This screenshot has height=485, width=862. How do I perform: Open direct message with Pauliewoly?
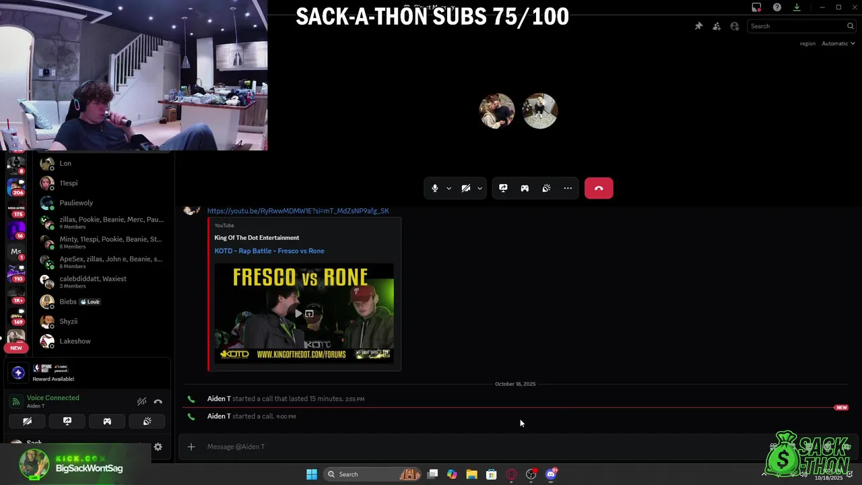[x=104, y=203]
